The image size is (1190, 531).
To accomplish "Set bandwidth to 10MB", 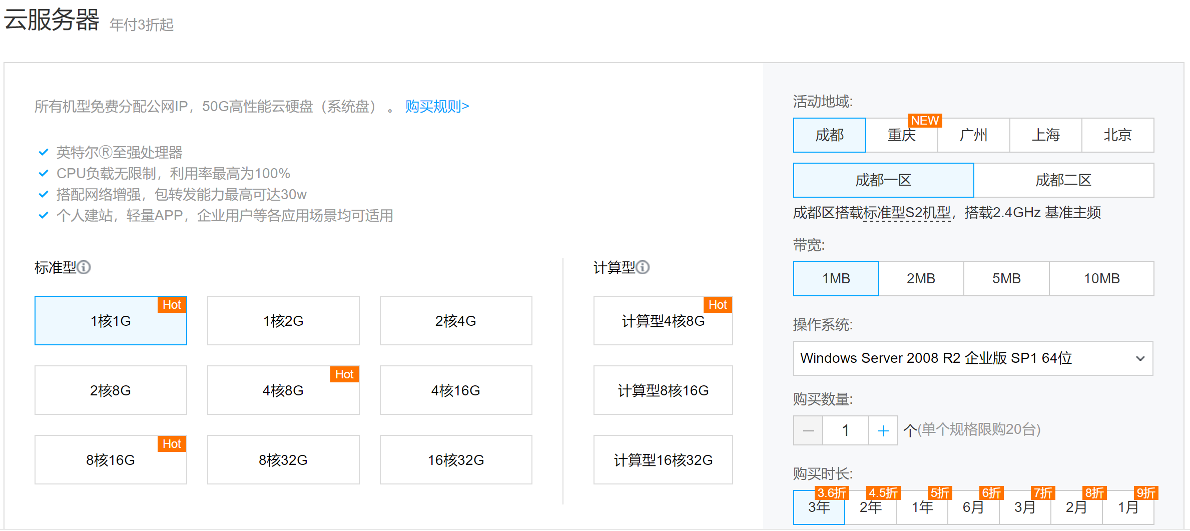I will pos(1101,279).
